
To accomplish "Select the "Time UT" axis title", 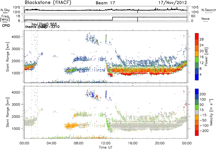I will click(x=106, y=147).
